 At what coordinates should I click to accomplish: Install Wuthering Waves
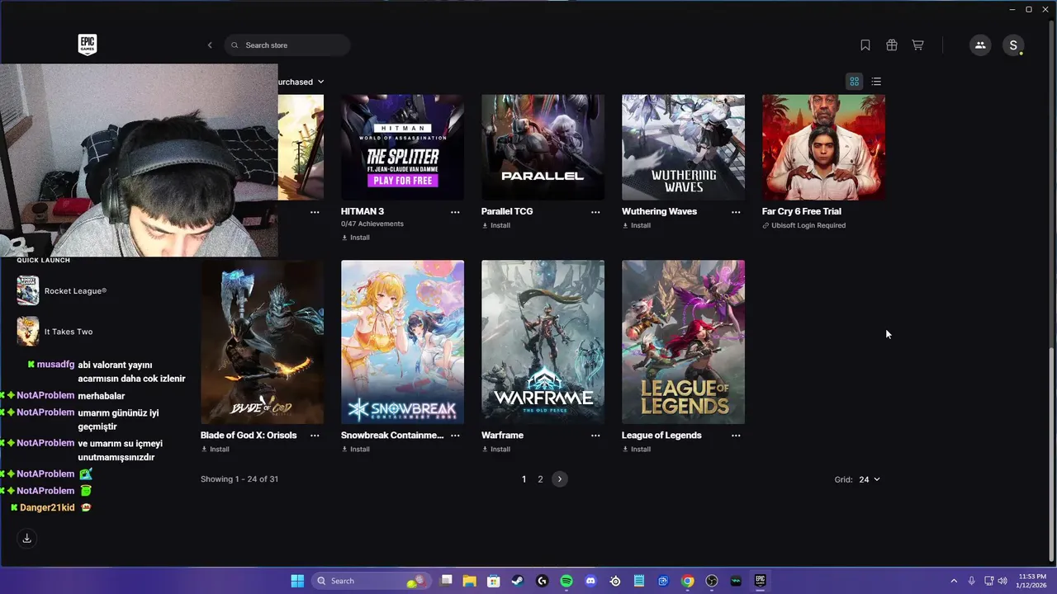pos(637,225)
